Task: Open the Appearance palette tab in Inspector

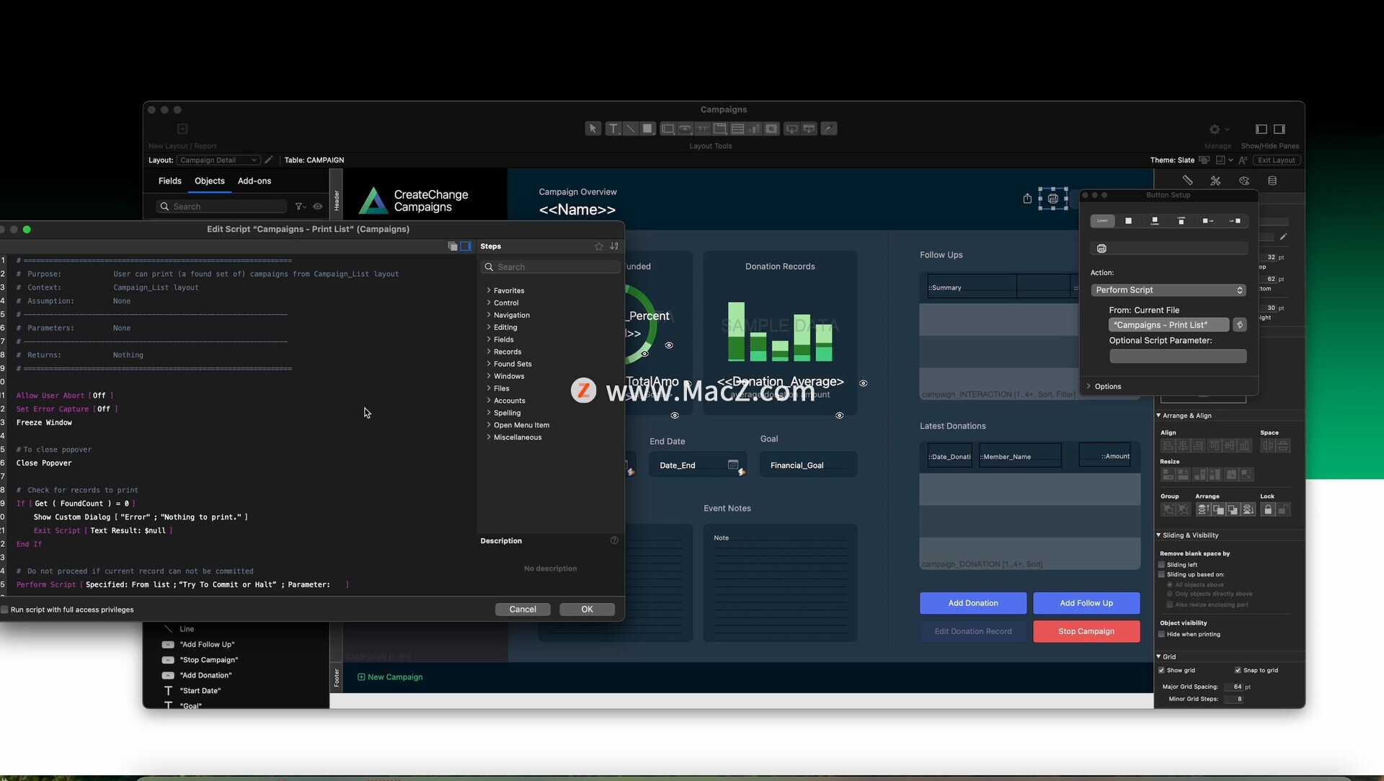Action: (x=1244, y=181)
